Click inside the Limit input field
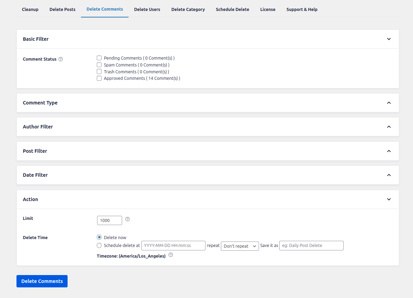 coord(109,220)
